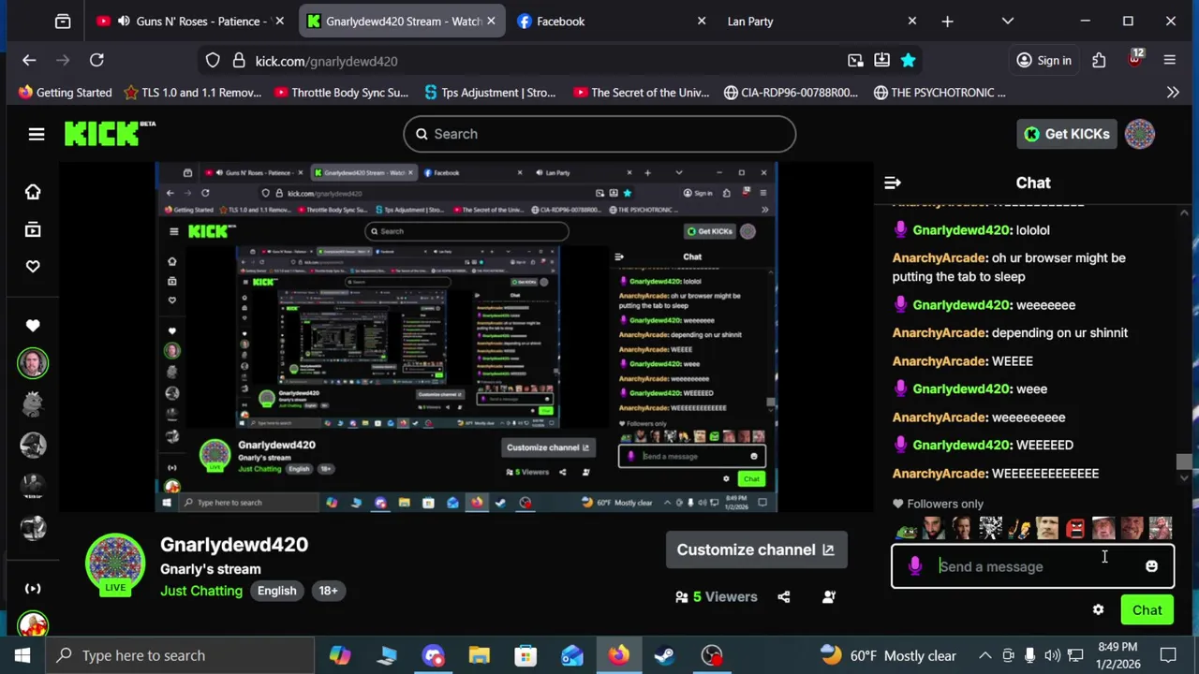Viewport: 1199px width, 674px height.
Task: Insert the red angry face emote
Action: pyautogui.click(x=1075, y=529)
